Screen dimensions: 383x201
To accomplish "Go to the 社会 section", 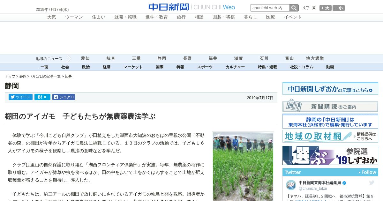I will point(65,67).
